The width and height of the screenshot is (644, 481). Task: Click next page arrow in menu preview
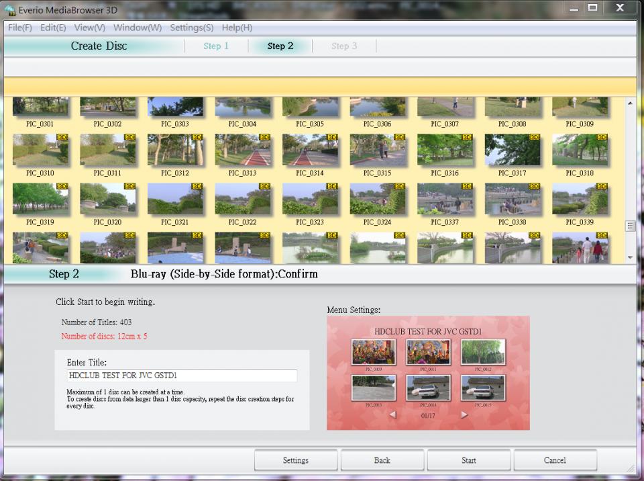[464, 415]
